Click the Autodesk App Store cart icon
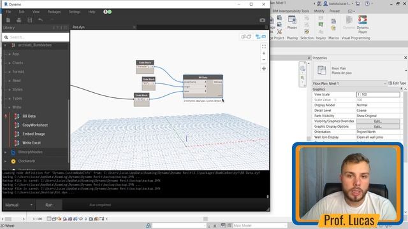Screen dimensions: 408x229 pos(358,4)
